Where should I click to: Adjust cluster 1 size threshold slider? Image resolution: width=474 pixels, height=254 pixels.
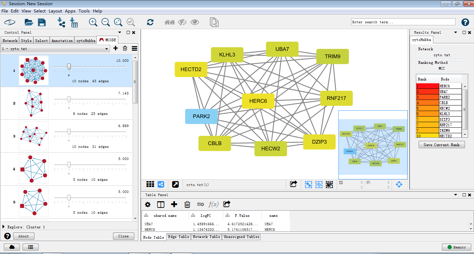coord(69,66)
